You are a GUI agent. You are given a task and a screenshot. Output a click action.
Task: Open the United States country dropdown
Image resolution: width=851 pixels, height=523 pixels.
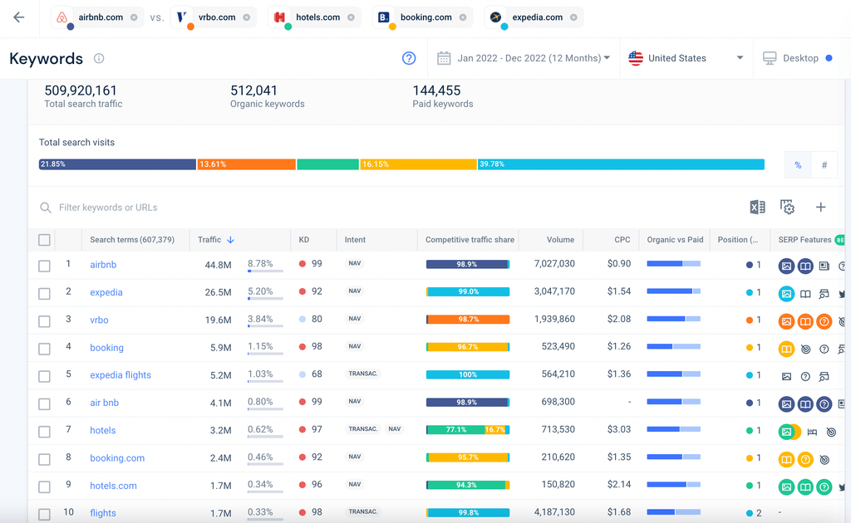coord(686,58)
